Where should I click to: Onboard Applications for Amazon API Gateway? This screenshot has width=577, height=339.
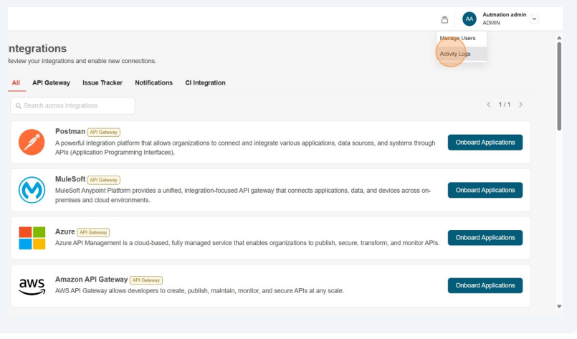(x=485, y=286)
